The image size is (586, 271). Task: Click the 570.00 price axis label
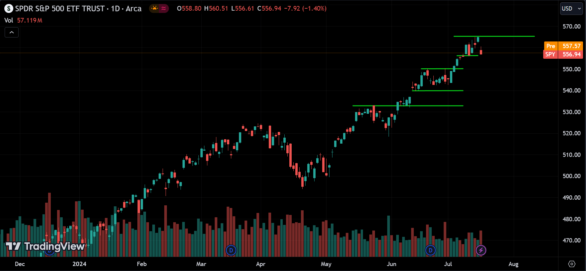[x=571, y=27]
